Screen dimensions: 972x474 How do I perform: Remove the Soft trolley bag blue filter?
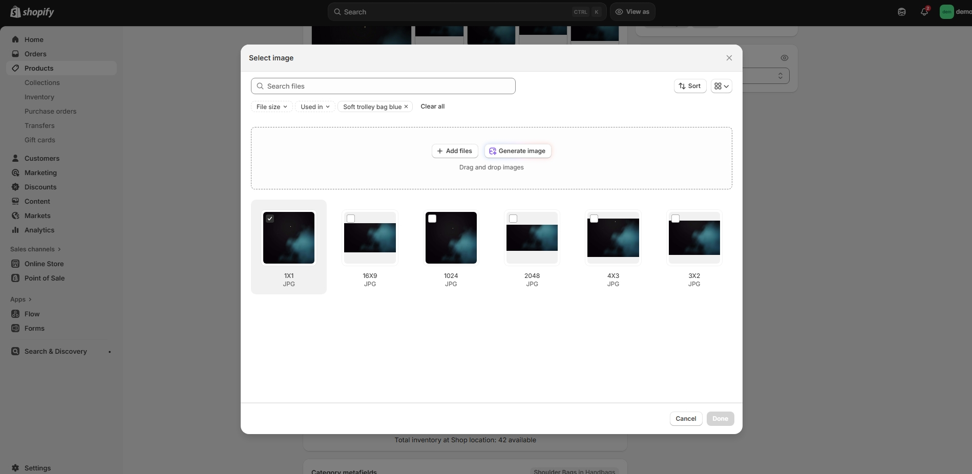(406, 106)
